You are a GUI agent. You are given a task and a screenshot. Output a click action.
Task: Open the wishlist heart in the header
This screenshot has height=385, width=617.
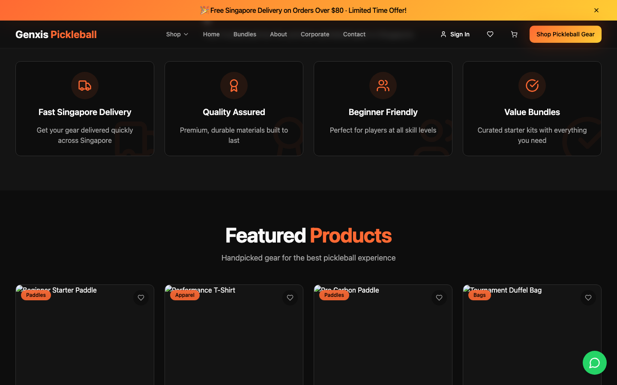(490, 34)
